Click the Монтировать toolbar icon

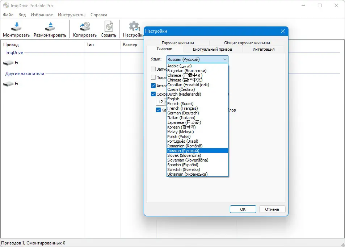(16, 27)
